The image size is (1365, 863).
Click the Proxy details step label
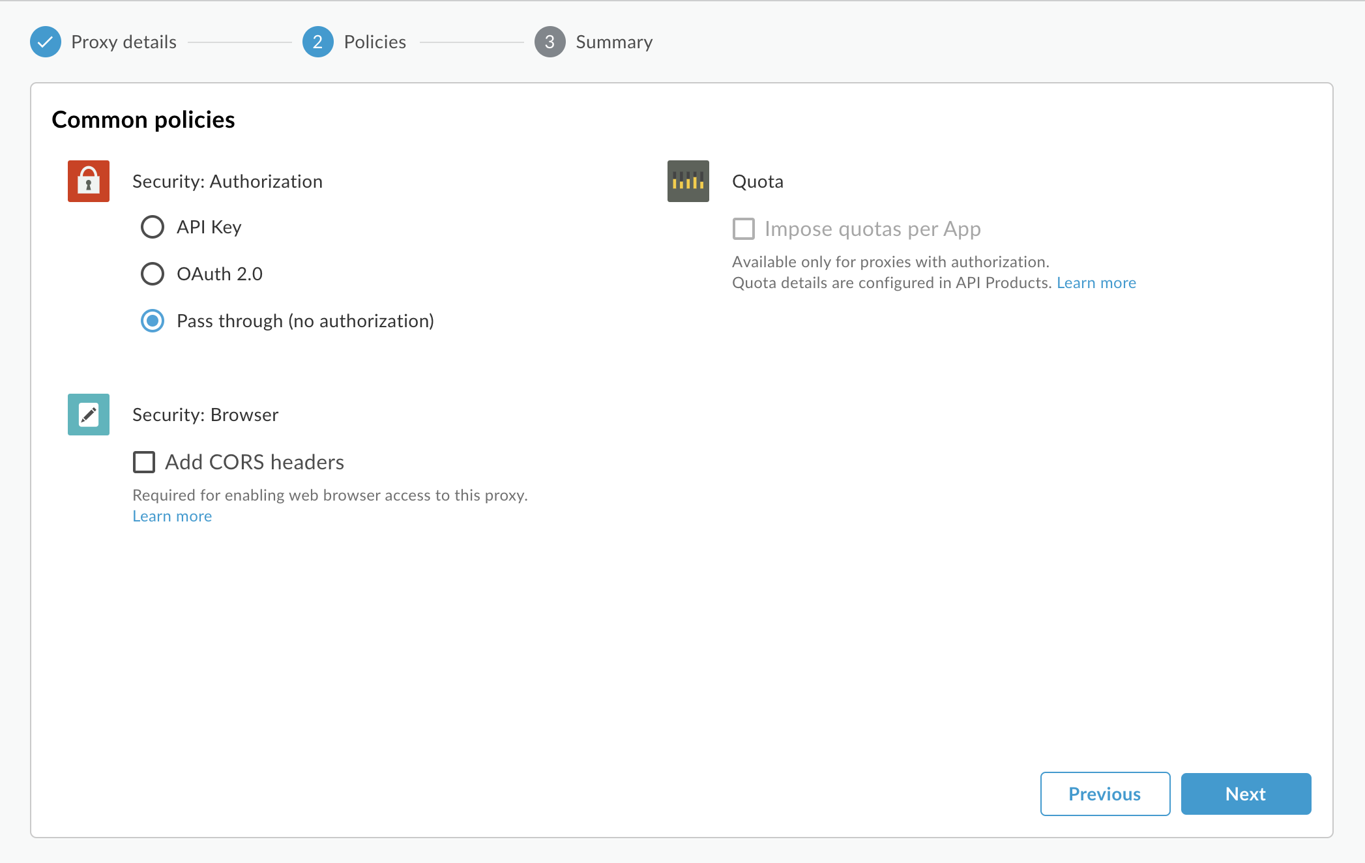click(123, 41)
